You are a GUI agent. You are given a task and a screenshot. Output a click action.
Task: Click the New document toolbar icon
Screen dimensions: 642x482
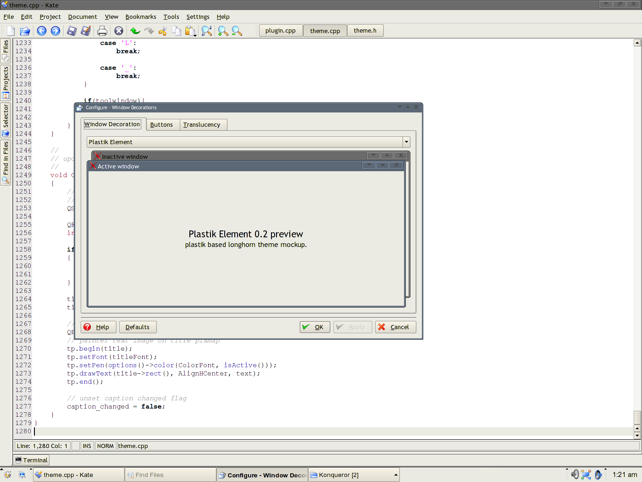point(11,31)
